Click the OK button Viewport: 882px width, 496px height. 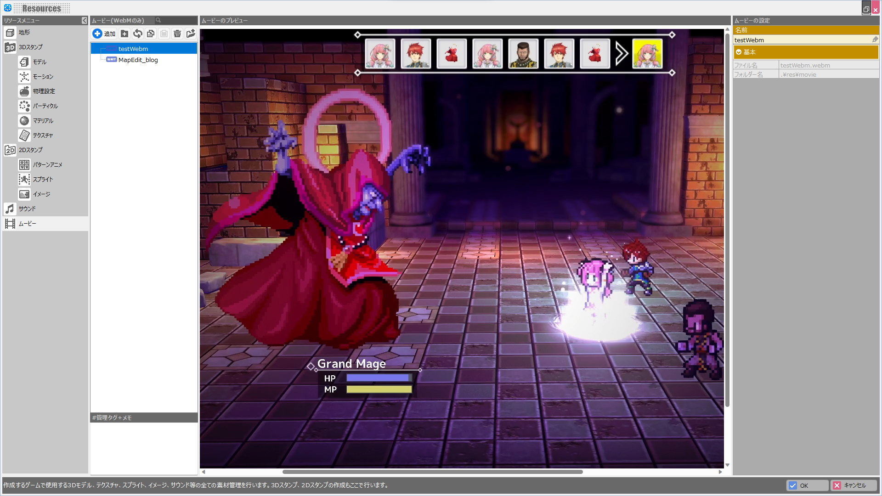tap(808, 485)
